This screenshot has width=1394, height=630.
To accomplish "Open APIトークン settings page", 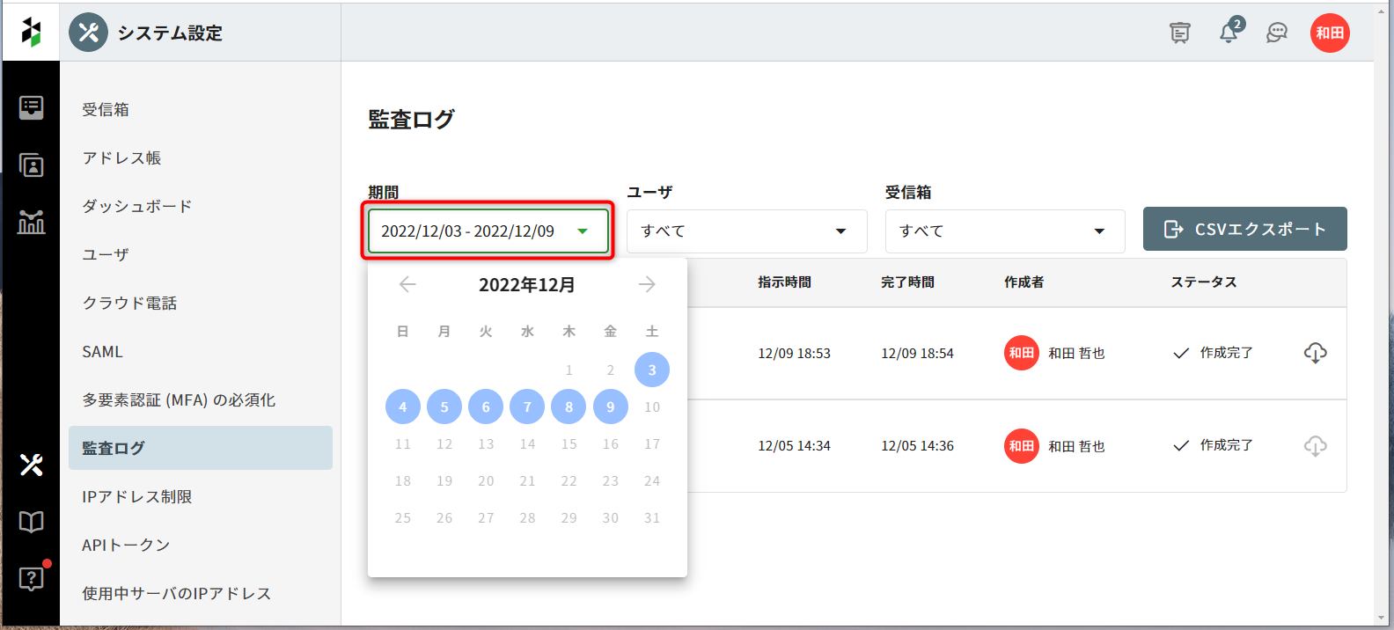I will click(x=126, y=545).
